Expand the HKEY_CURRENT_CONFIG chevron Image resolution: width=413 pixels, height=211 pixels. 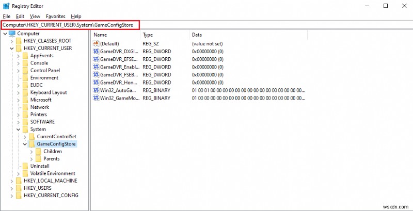(x=12, y=196)
